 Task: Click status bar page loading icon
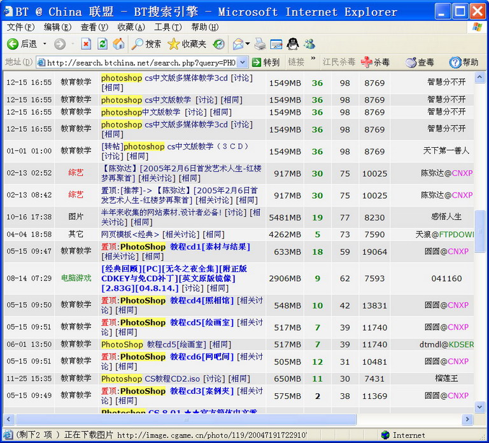point(8,435)
